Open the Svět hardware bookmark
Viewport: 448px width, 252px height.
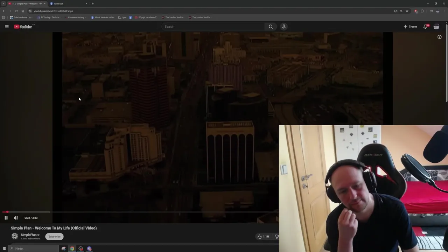(x=21, y=17)
